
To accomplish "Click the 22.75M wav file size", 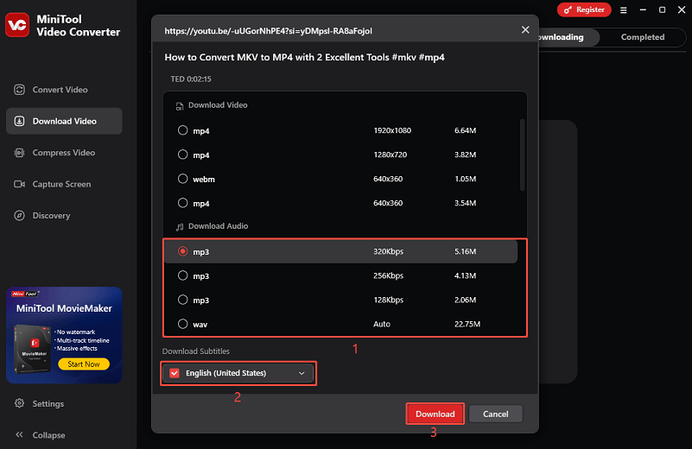I will [x=467, y=324].
